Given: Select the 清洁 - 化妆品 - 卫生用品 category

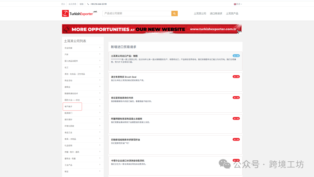Looking at the screenshot, I should coord(75,74).
